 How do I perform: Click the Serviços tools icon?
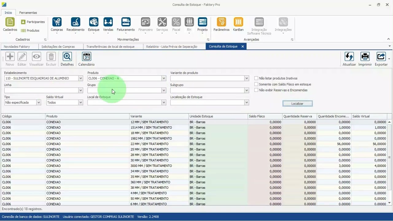[162, 22]
